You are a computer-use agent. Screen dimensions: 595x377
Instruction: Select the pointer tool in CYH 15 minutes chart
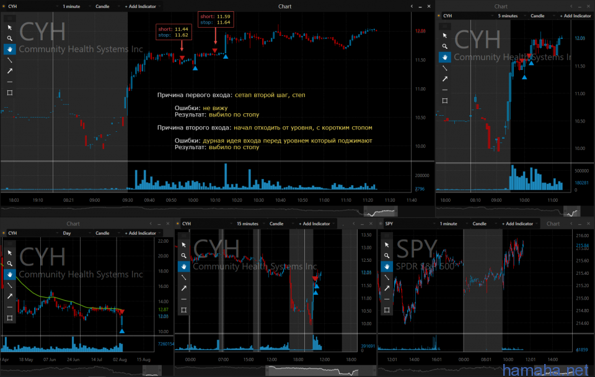[183, 245]
